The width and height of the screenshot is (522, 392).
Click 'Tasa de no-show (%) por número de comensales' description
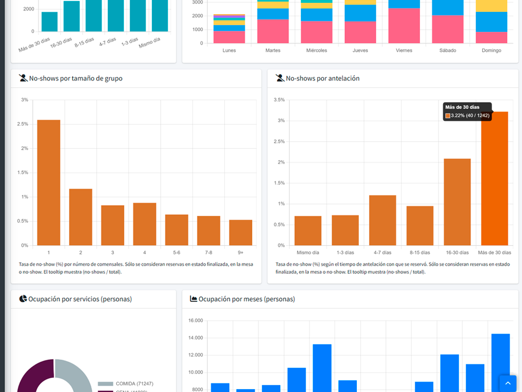(x=136, y=268)
